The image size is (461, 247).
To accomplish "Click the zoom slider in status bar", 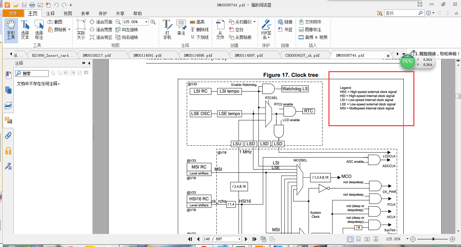I will (x=433, y=239).
